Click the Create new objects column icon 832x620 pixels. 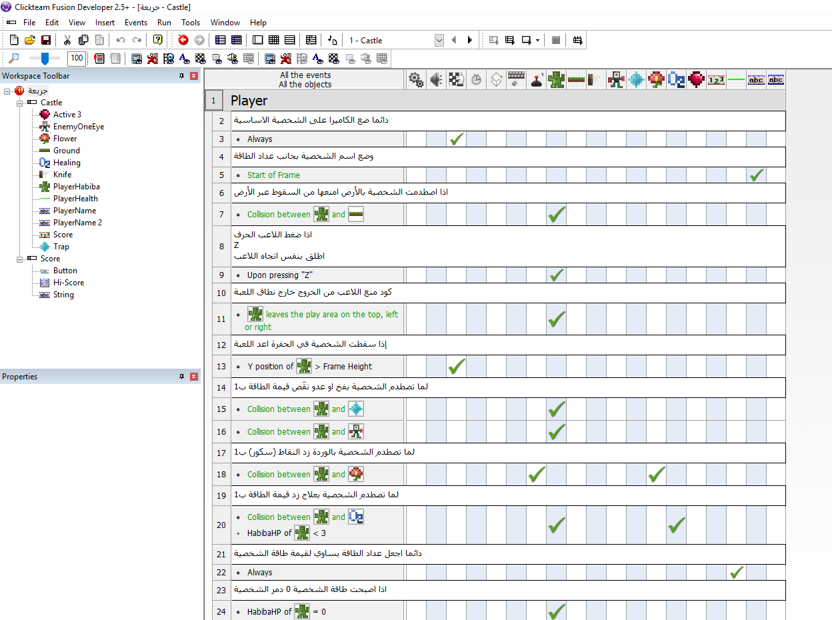[497, 80]
